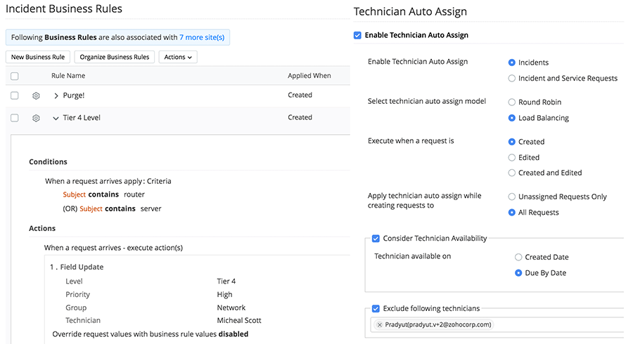Screen dimensions: 633x344
Task: Expand the Purge! business rule
Action: (x=56, y=96)
